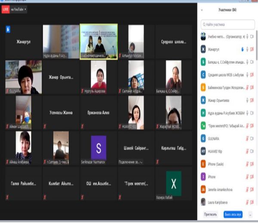Click the raised hand icon beside Жанаргул in list
Image resolution: width=258 pixels, height=224 pixels.
243,49
